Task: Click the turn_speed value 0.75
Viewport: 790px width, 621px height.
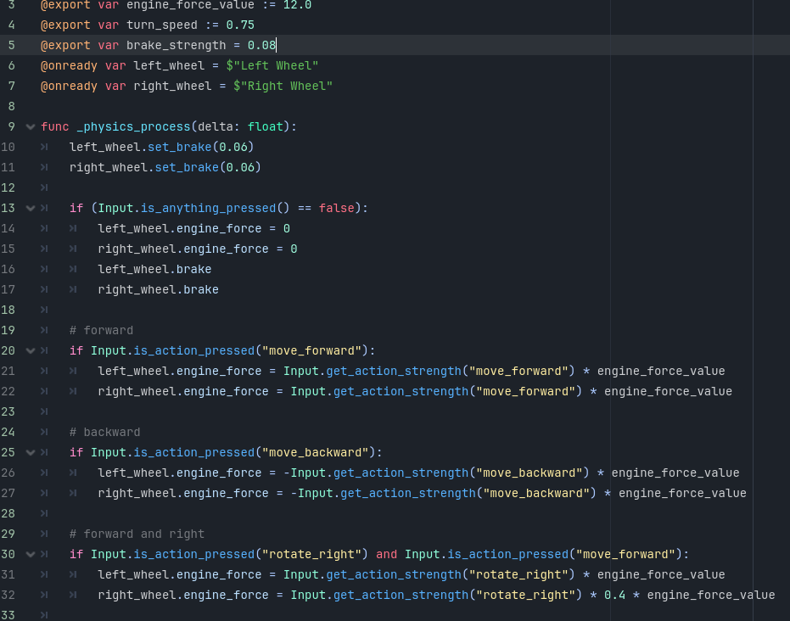Action: pos(239,25)
